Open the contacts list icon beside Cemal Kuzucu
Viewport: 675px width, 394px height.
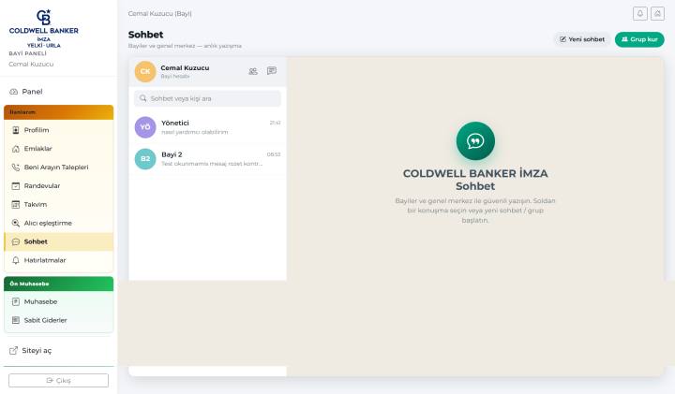click(x=253, y=71)
